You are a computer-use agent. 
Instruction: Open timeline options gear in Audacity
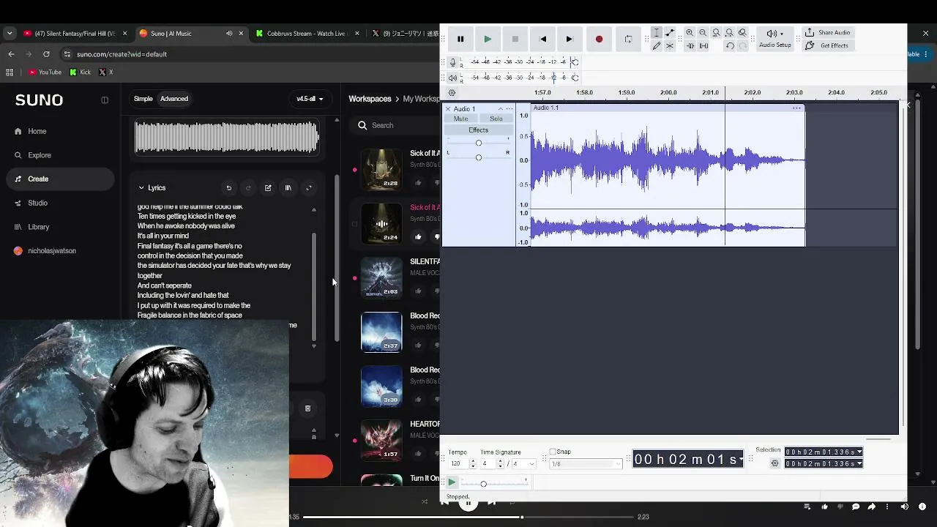(452, 93)
